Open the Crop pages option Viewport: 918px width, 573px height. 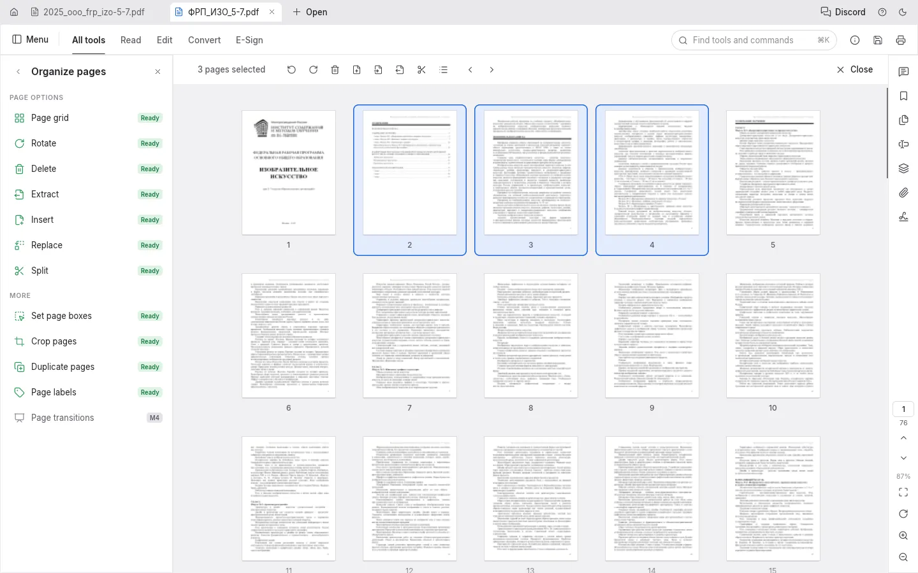pyautogui.click(x=88, y=341)
